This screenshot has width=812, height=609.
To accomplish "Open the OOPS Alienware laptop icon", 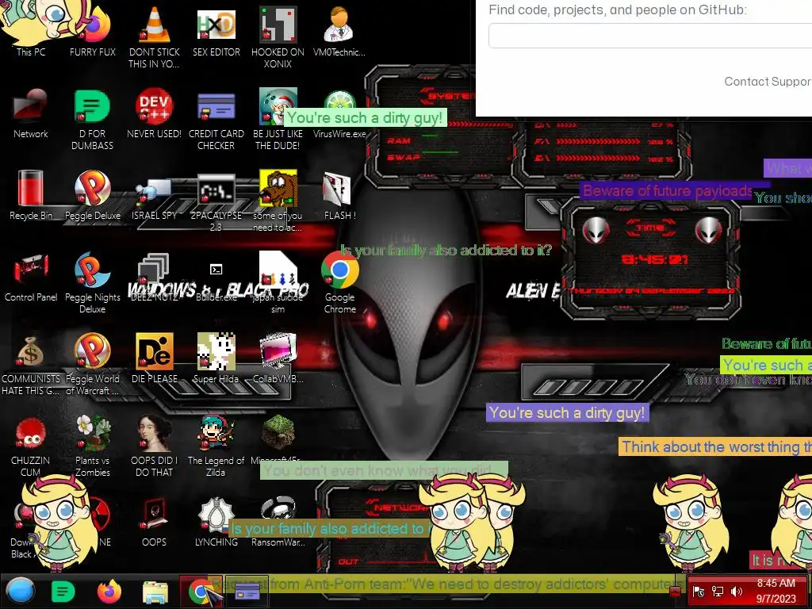I will click(x=155, y=522).
